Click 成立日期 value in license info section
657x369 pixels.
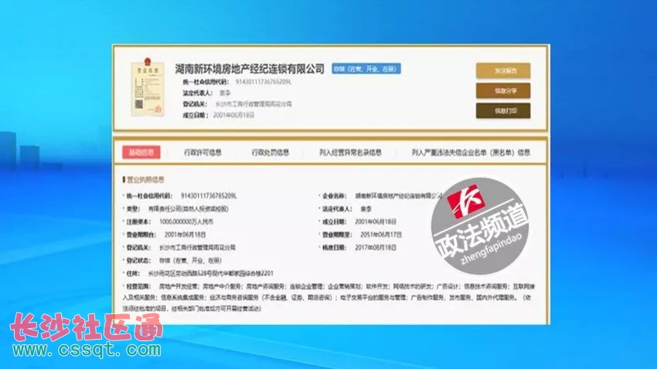[376, 222]
